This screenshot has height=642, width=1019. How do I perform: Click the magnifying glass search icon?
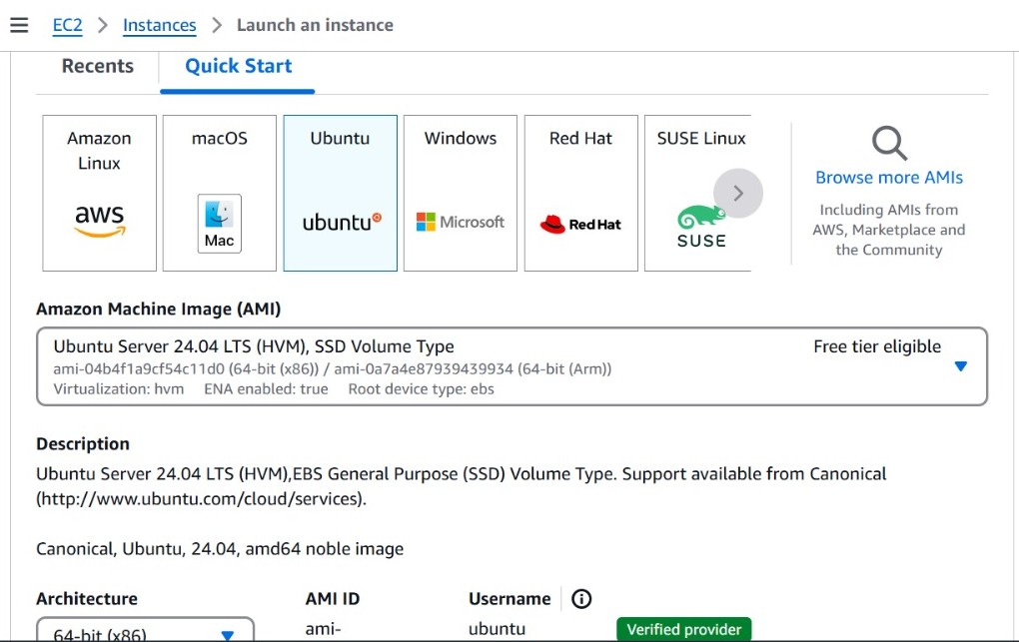(x=889, y=143)
